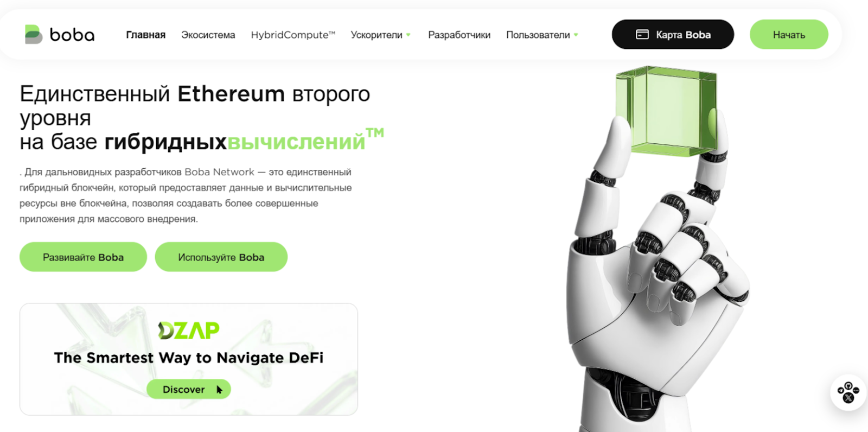
Task: Open the floating social links widget
Action: (x=848, y=392)
